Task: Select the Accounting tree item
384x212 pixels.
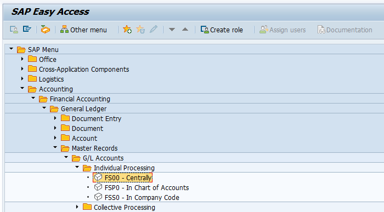Action: tap(56, 89)
